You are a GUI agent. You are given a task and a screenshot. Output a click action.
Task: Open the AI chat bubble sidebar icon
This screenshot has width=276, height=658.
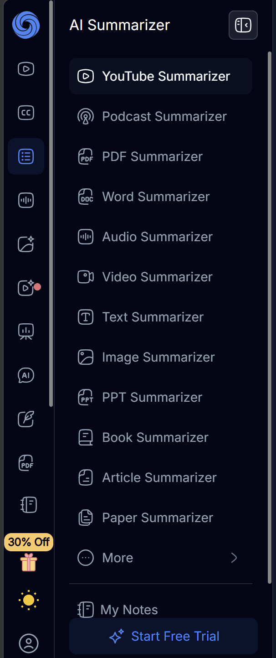click(x=26, y=375)
